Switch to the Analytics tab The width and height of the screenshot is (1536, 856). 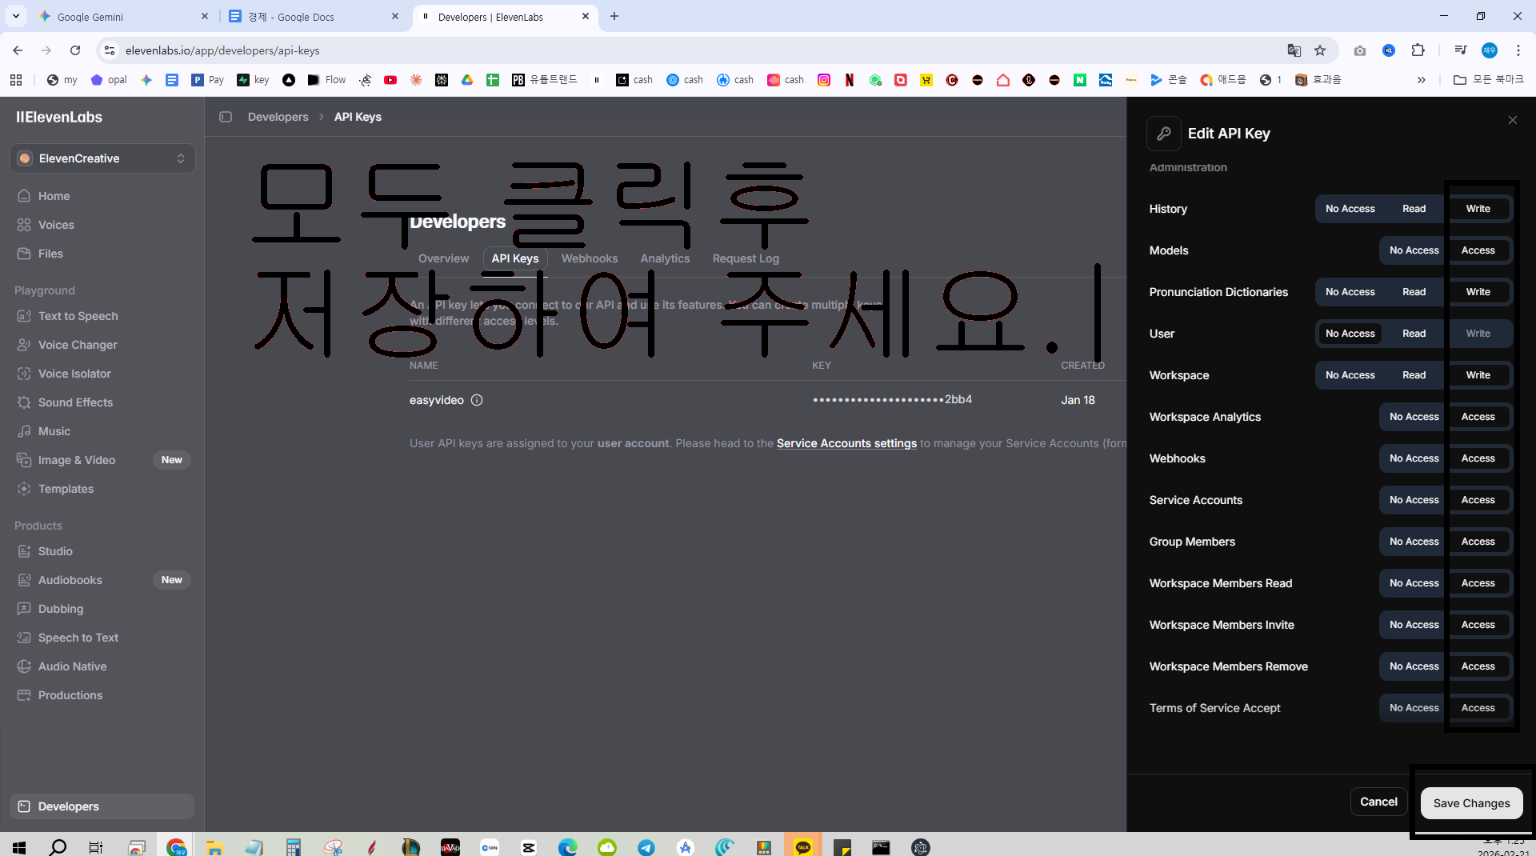(x=664, y=258)
